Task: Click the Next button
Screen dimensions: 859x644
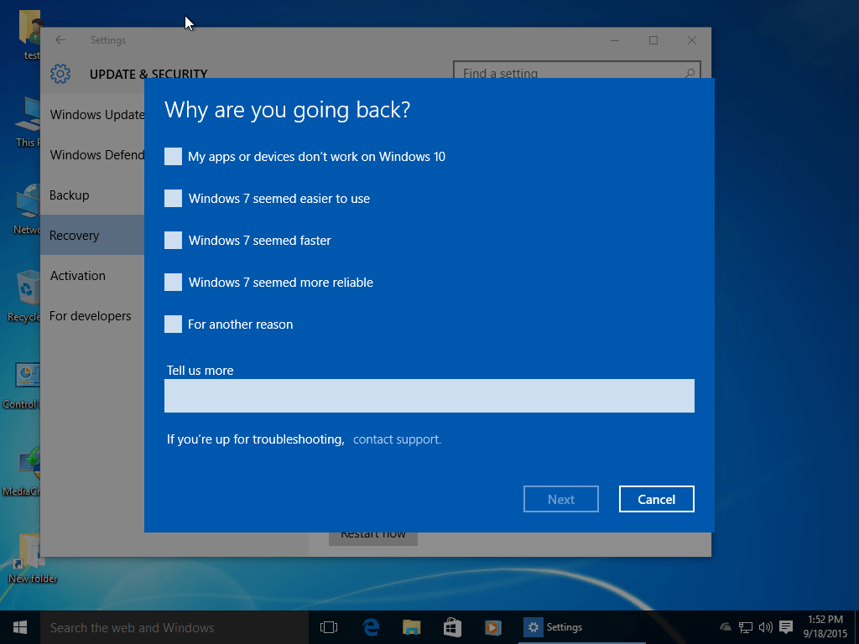Action: click(561, 499)
